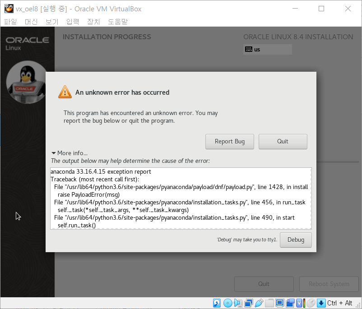Click the ORACLE LINUX 8.4 INSTALLATION title
Viewport: 362px width, 309px height.
click(298, 37)
